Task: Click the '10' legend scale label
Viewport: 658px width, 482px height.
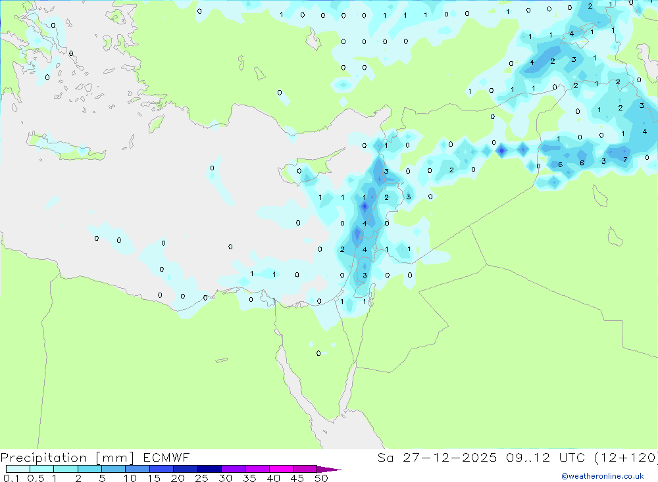Action: [130, 478]
